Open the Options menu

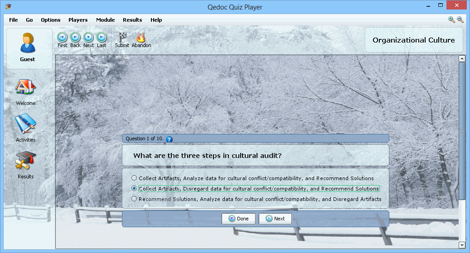(x=51, y=20)
